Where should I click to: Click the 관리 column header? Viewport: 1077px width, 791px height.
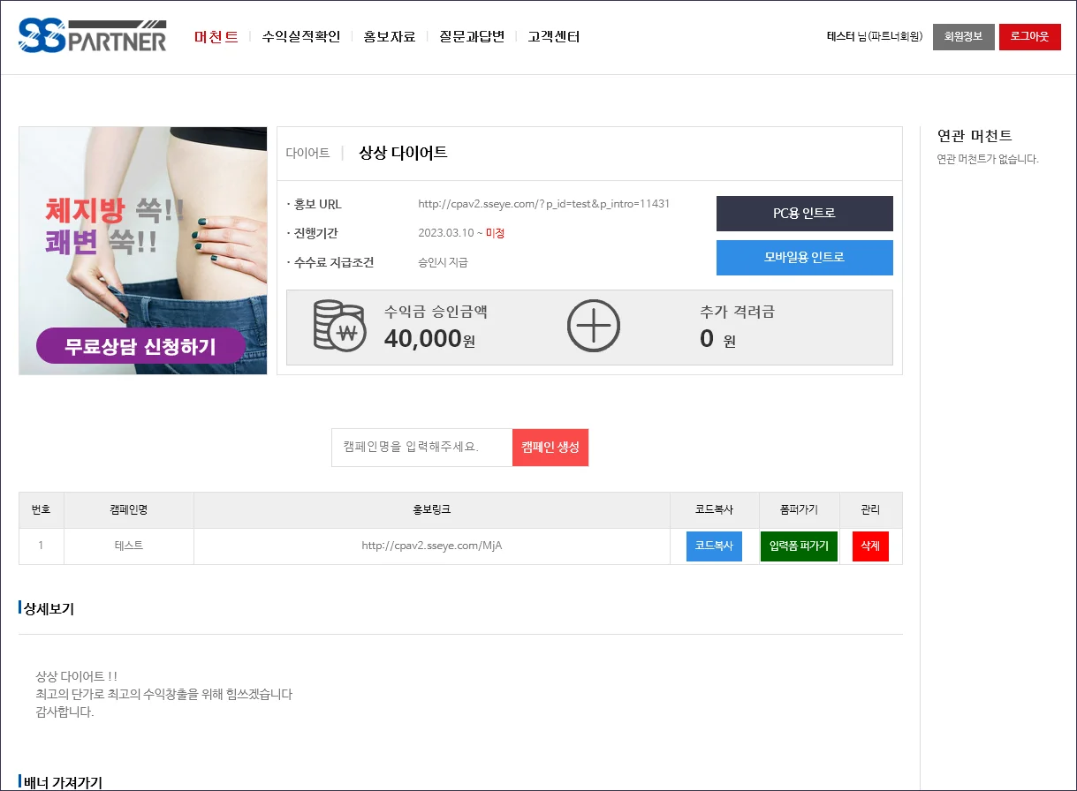870,510
